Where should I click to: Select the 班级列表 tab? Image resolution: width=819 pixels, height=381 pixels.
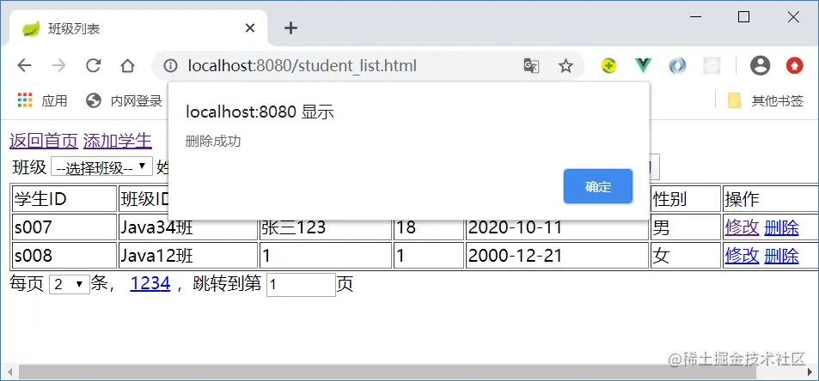point(138,28)
